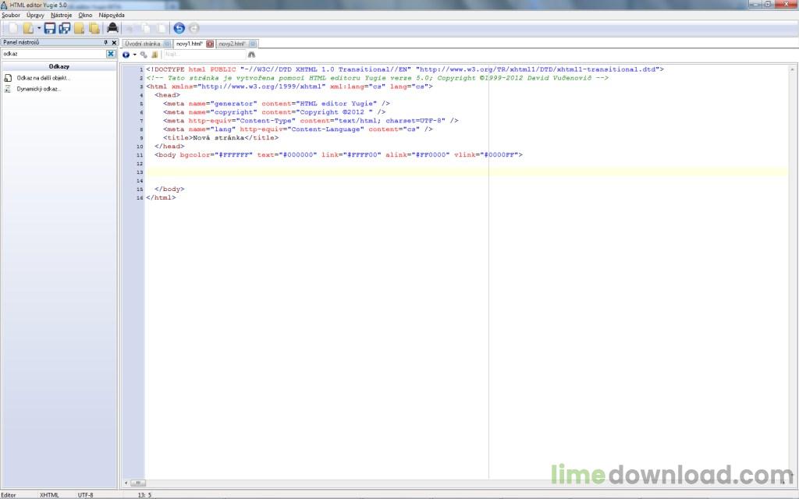Print the document via printer icon
Screen dimensions: 799x499
[112, 28]
